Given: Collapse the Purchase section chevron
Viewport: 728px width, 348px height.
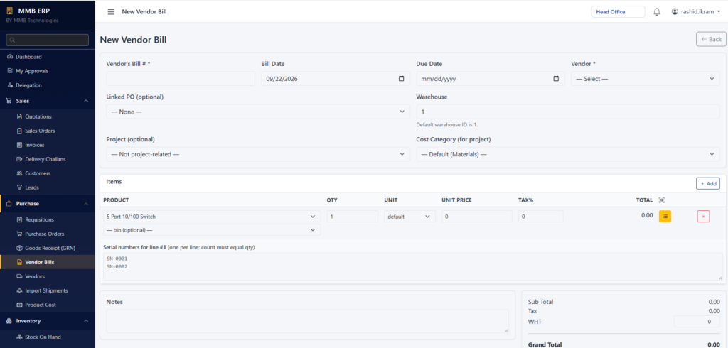Looking at the screenshot, I should (x=86, y=204).
